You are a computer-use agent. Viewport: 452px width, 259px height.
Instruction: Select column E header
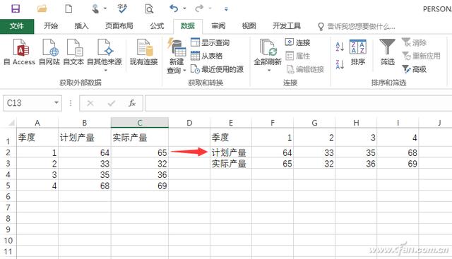tap(231, 123)
